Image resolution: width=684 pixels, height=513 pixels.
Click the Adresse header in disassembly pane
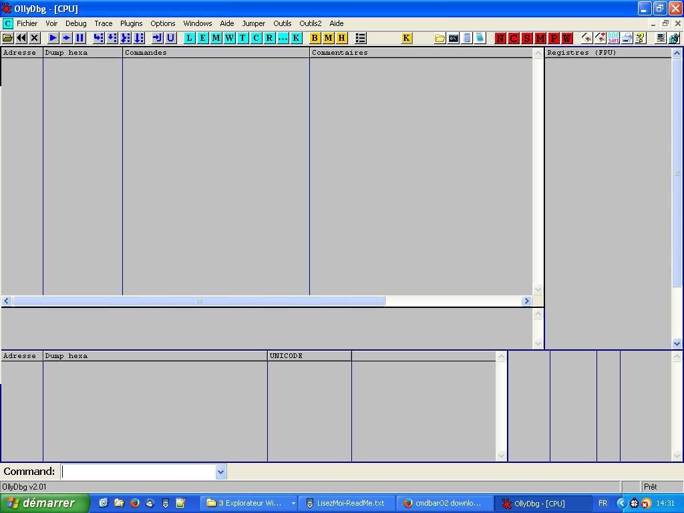pos(22,53)
